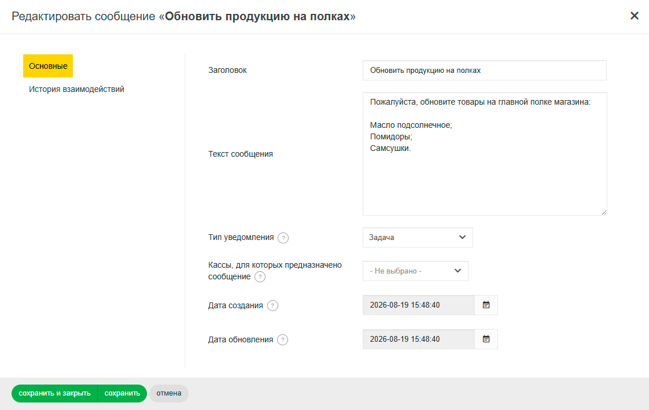
Task: Click the Заголовок field label
Action: click(227, 71)
